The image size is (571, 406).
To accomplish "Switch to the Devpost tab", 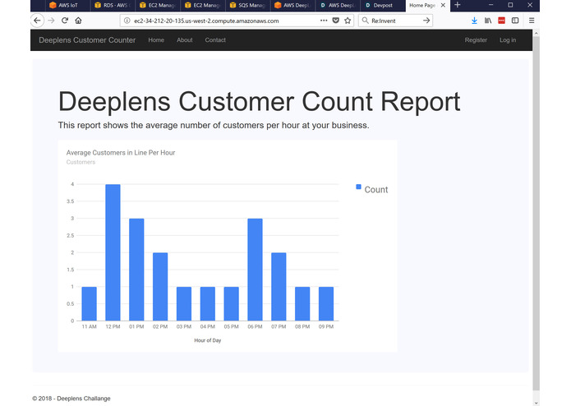I will tap(382, 6).
